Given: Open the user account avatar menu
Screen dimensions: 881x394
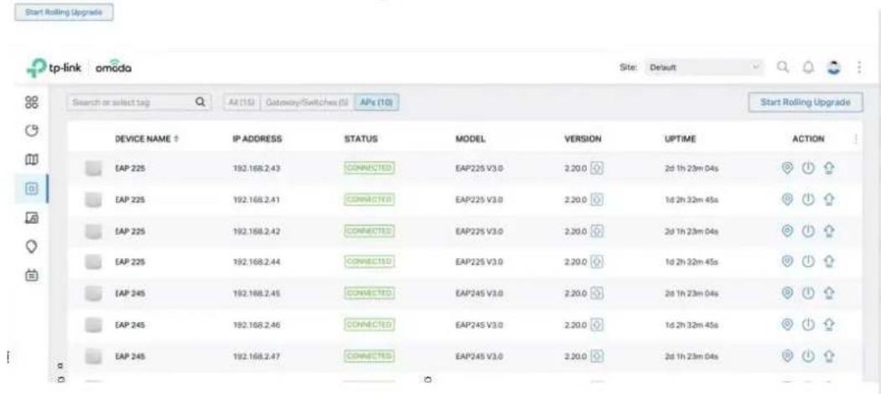Looking at the screenshot, I should [834, 67].
